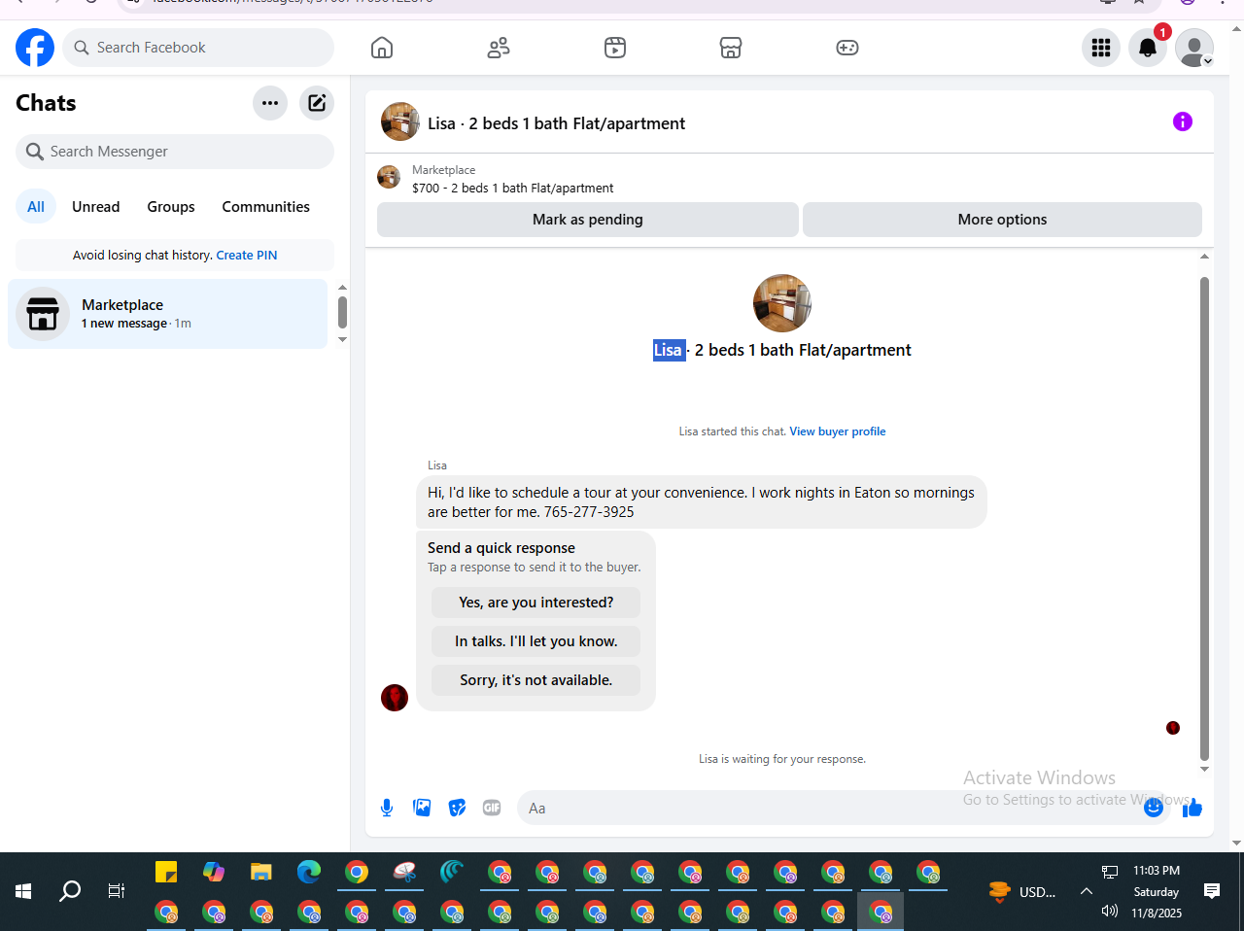The width and height of the screenshot is (1244, 931).
Task: Open Windows Task View
Action: (117, 891)
